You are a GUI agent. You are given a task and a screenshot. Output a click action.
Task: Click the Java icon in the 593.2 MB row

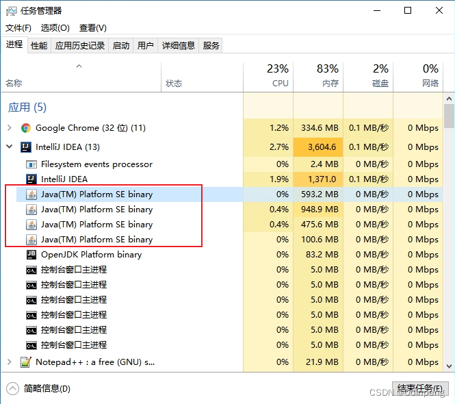click(31, 194)
